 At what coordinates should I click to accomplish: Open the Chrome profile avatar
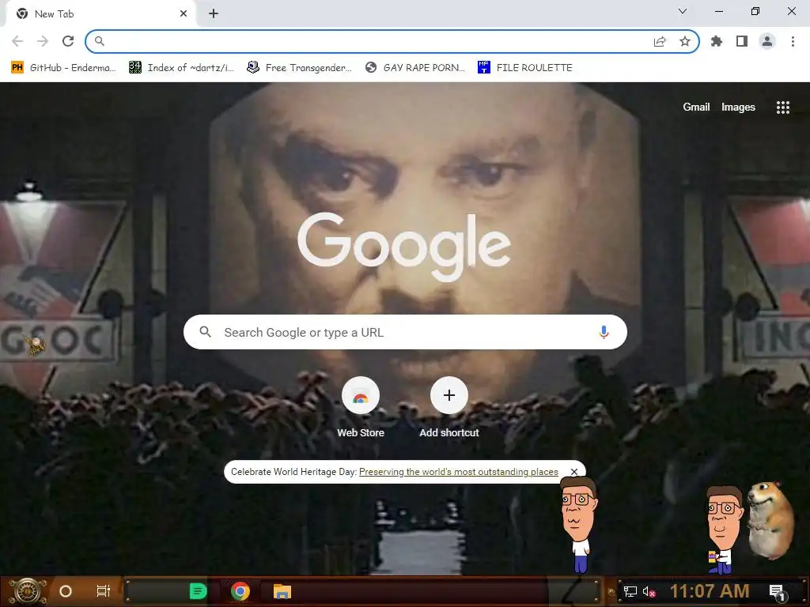coord(767,41)
